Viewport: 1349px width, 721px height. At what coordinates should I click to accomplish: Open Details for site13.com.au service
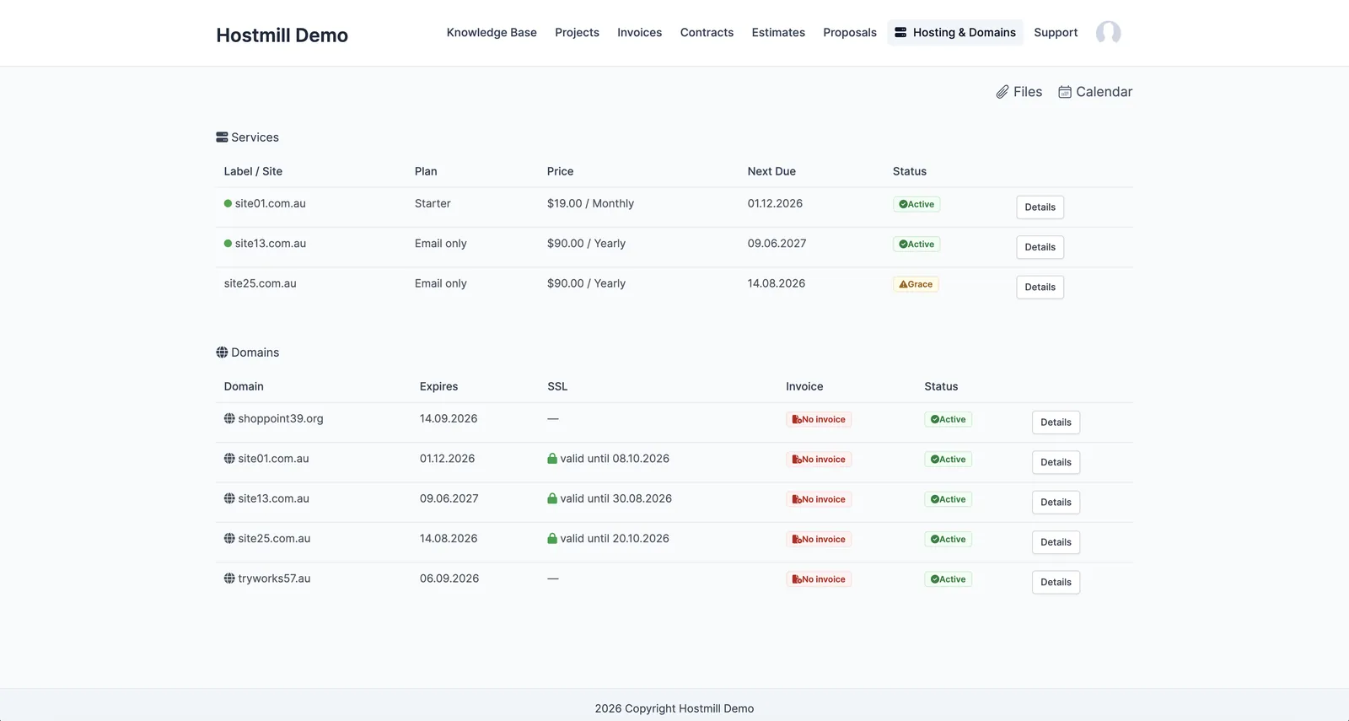(1040, 247)
